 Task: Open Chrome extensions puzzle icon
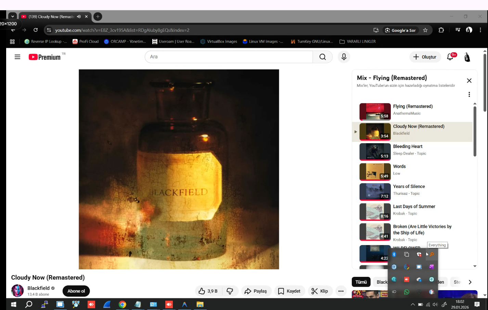pos(441,30)
